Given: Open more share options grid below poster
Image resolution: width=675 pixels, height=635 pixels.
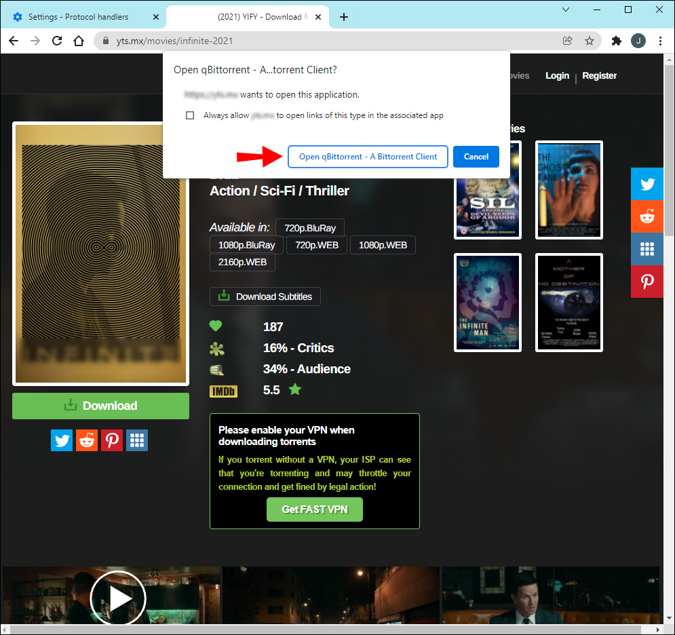Looking at the screenshot, I should 137,440.
